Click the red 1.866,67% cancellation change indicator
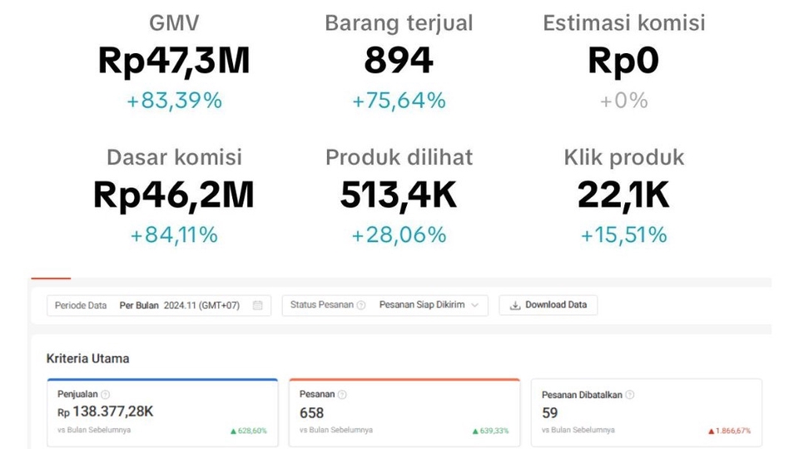The width and height of the screenshot is (799, 449). click(x=729, y=431)
